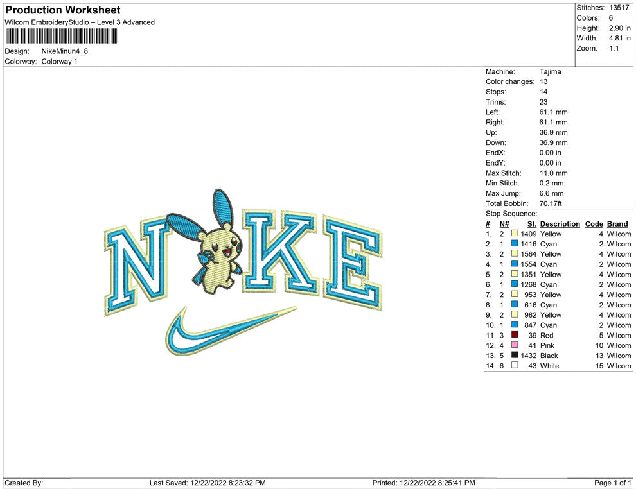This screenshot has width=636, height=489.
Task: Click red swatch in stop row 11
Action: click(x=515, y=334)
